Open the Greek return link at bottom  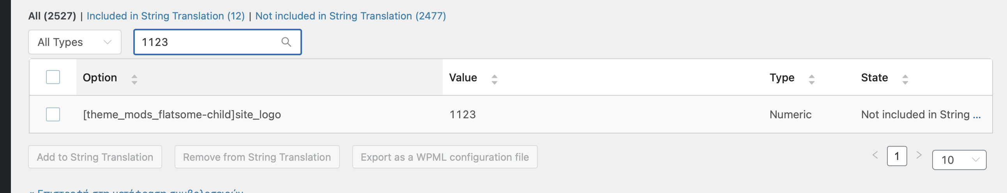click(x=136, y=191)
